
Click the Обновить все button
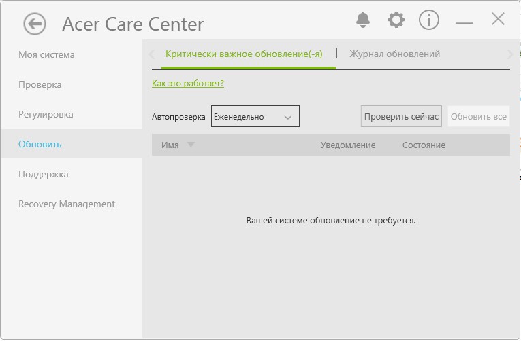(x=479, y=116)
